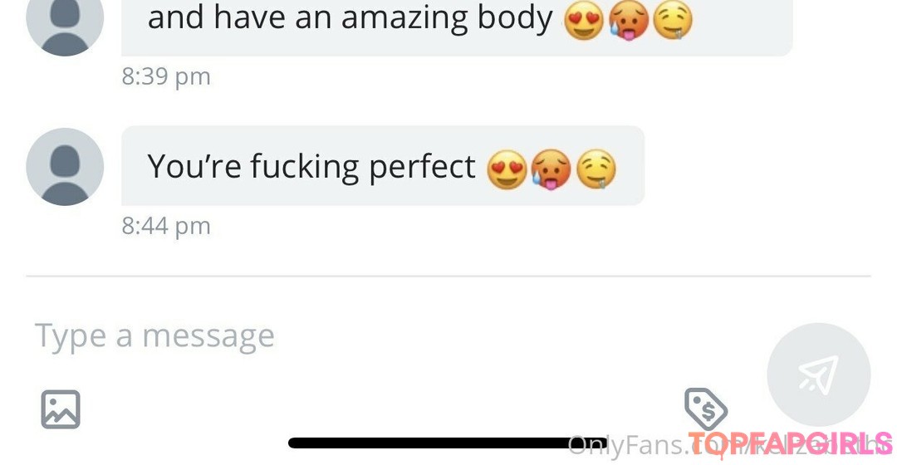Click heart-eyes emoji in 'amazing body' message
The image size is (897, 465).
tap(584, 20)
